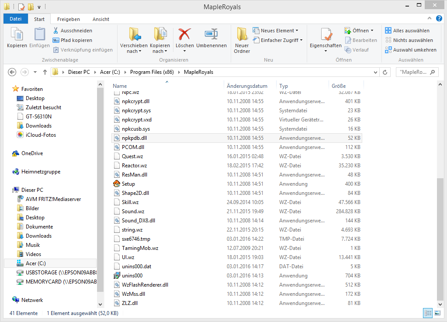This screenshot has height=322, width=447.
Task: Open USBSTORAGE network drive
Action: pos(57,273)
